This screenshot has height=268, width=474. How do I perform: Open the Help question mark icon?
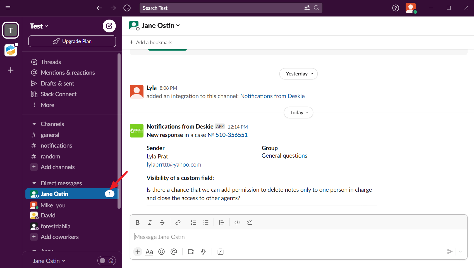pos(396,8)
